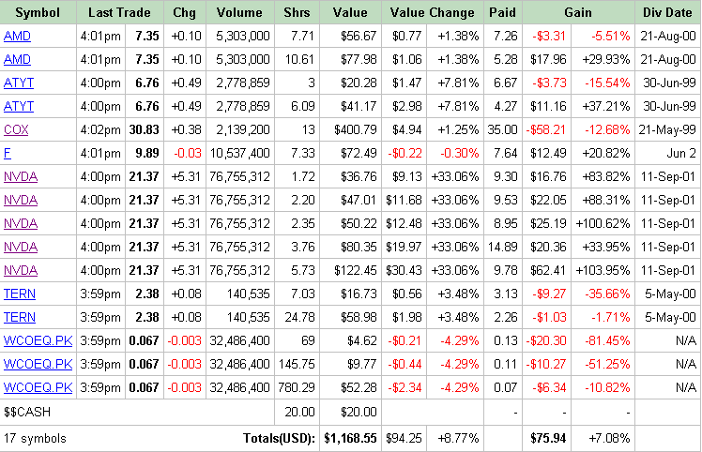The height and width of the screenshot is (452, 702).
Task: Select the +100.62% NVDA gain
Action: click(603, 223)
